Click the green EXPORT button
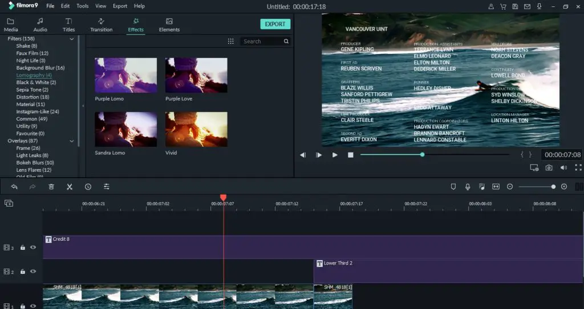Screen dimensions: 584x309 275,24
